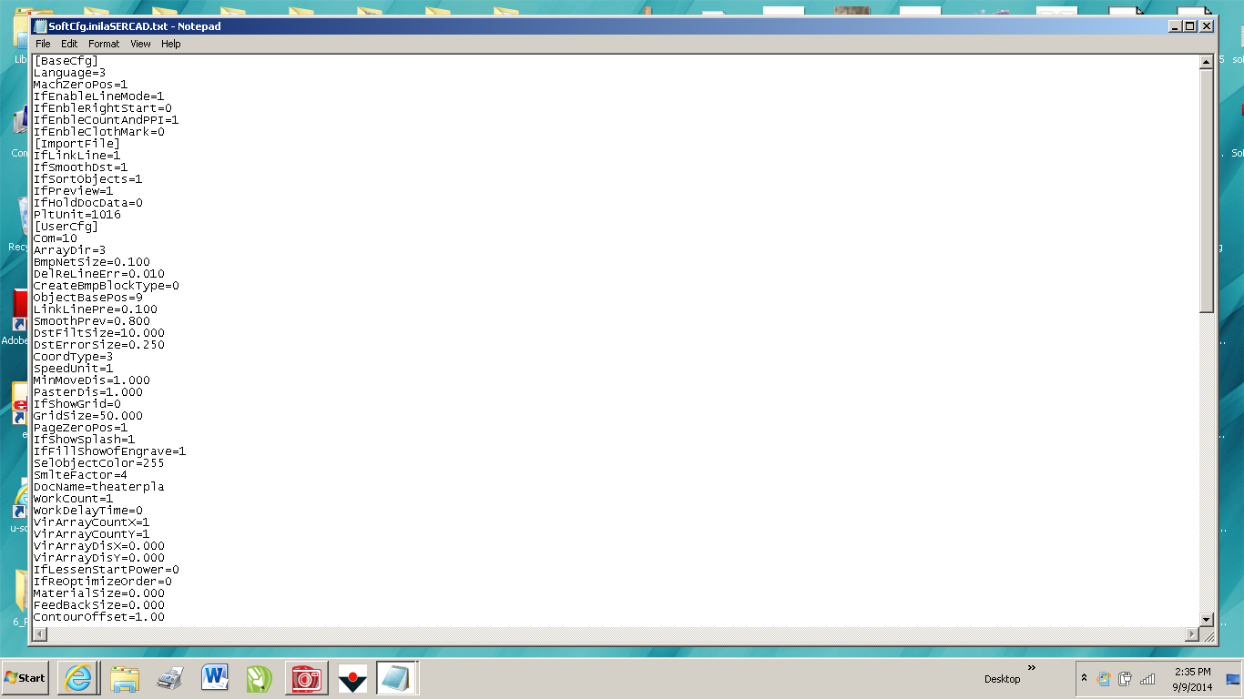Click the power plug tray icon
The image size is (1244, 699).
(x=1125, y=678)
